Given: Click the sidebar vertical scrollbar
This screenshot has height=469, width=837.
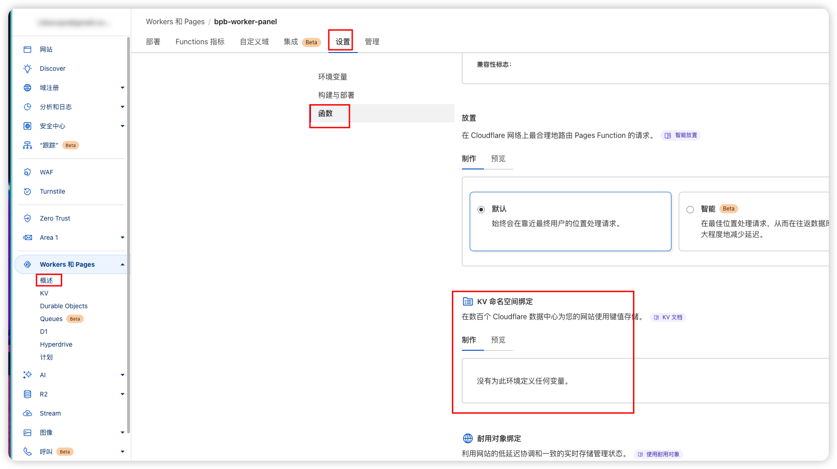Looking at the screenshot, I should pos(129,235).
